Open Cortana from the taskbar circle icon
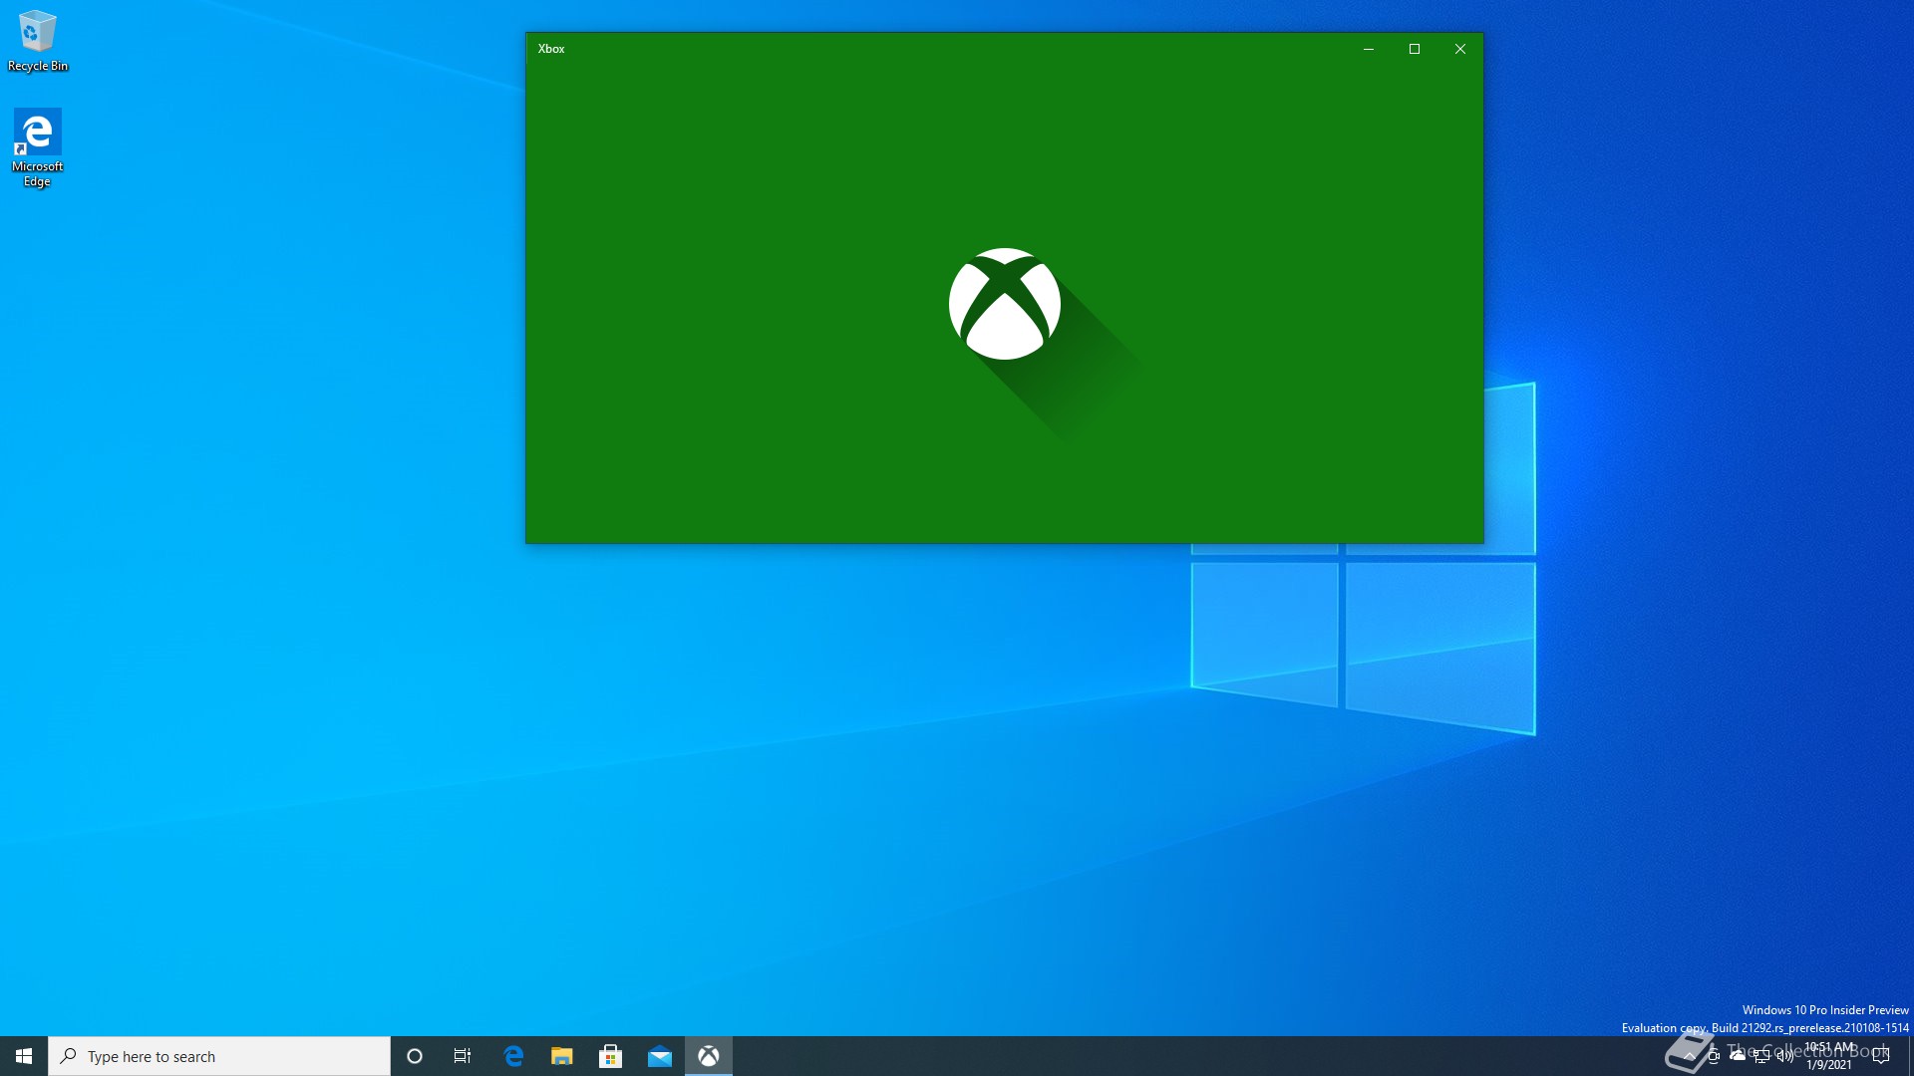Screen dimensions: 1914x1076 coord(415,1056)
